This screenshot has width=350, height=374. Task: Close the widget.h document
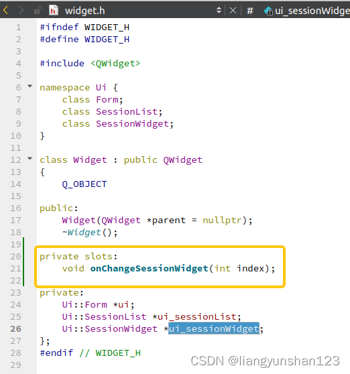[x=233, y=11]
